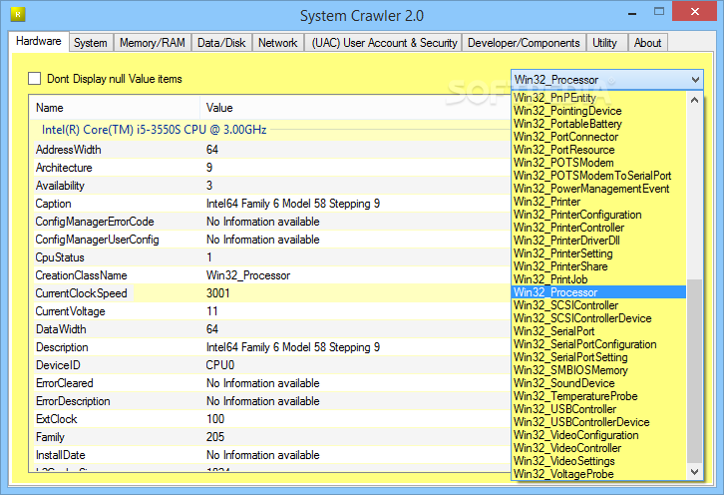Screen dimensions: 724x495
Task: Select Win32_POTSModemToSerialPort entry
Action: point(599,176)
